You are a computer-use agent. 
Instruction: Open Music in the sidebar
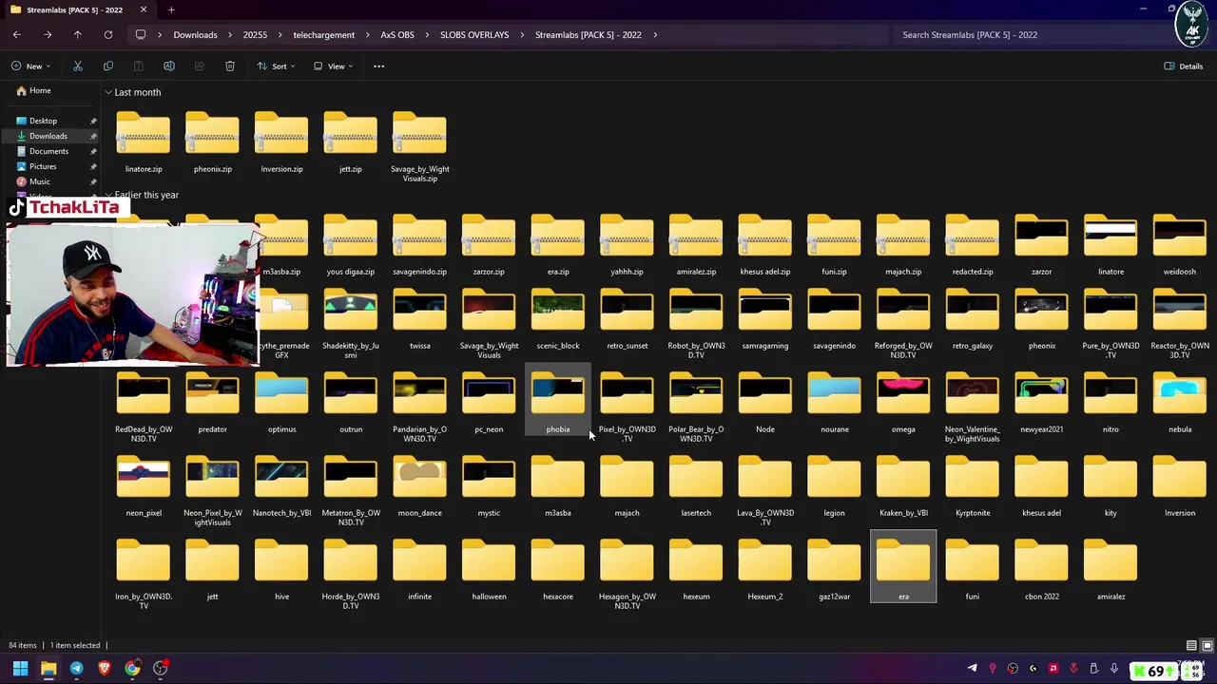(40, 181)
